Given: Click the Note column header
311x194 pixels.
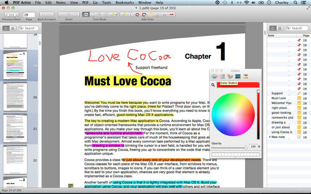Looking at the screenshot, I should (281, 35).
